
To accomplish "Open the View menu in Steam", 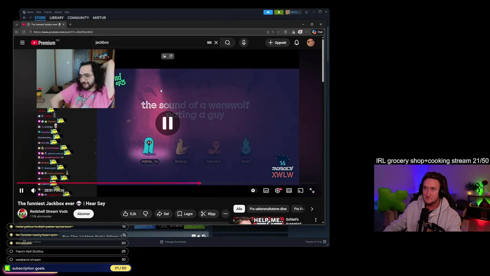I will [x=39, y=12].
